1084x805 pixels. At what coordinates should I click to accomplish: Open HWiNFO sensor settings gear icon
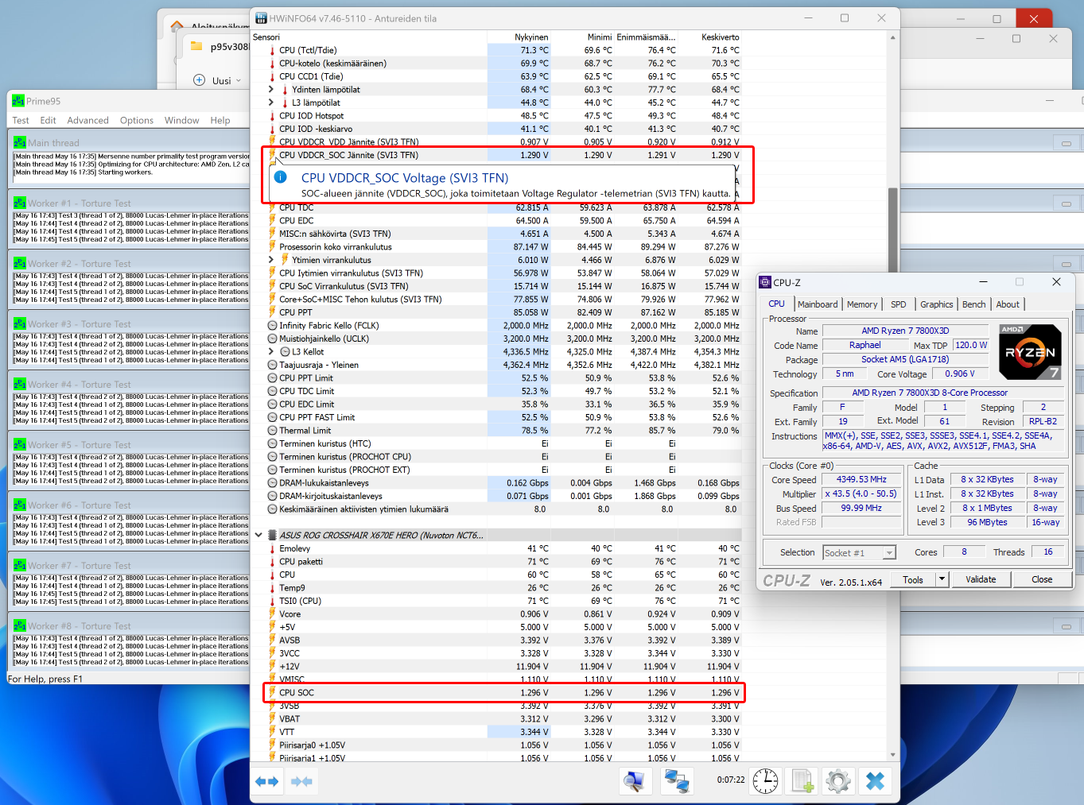[838, 781]
